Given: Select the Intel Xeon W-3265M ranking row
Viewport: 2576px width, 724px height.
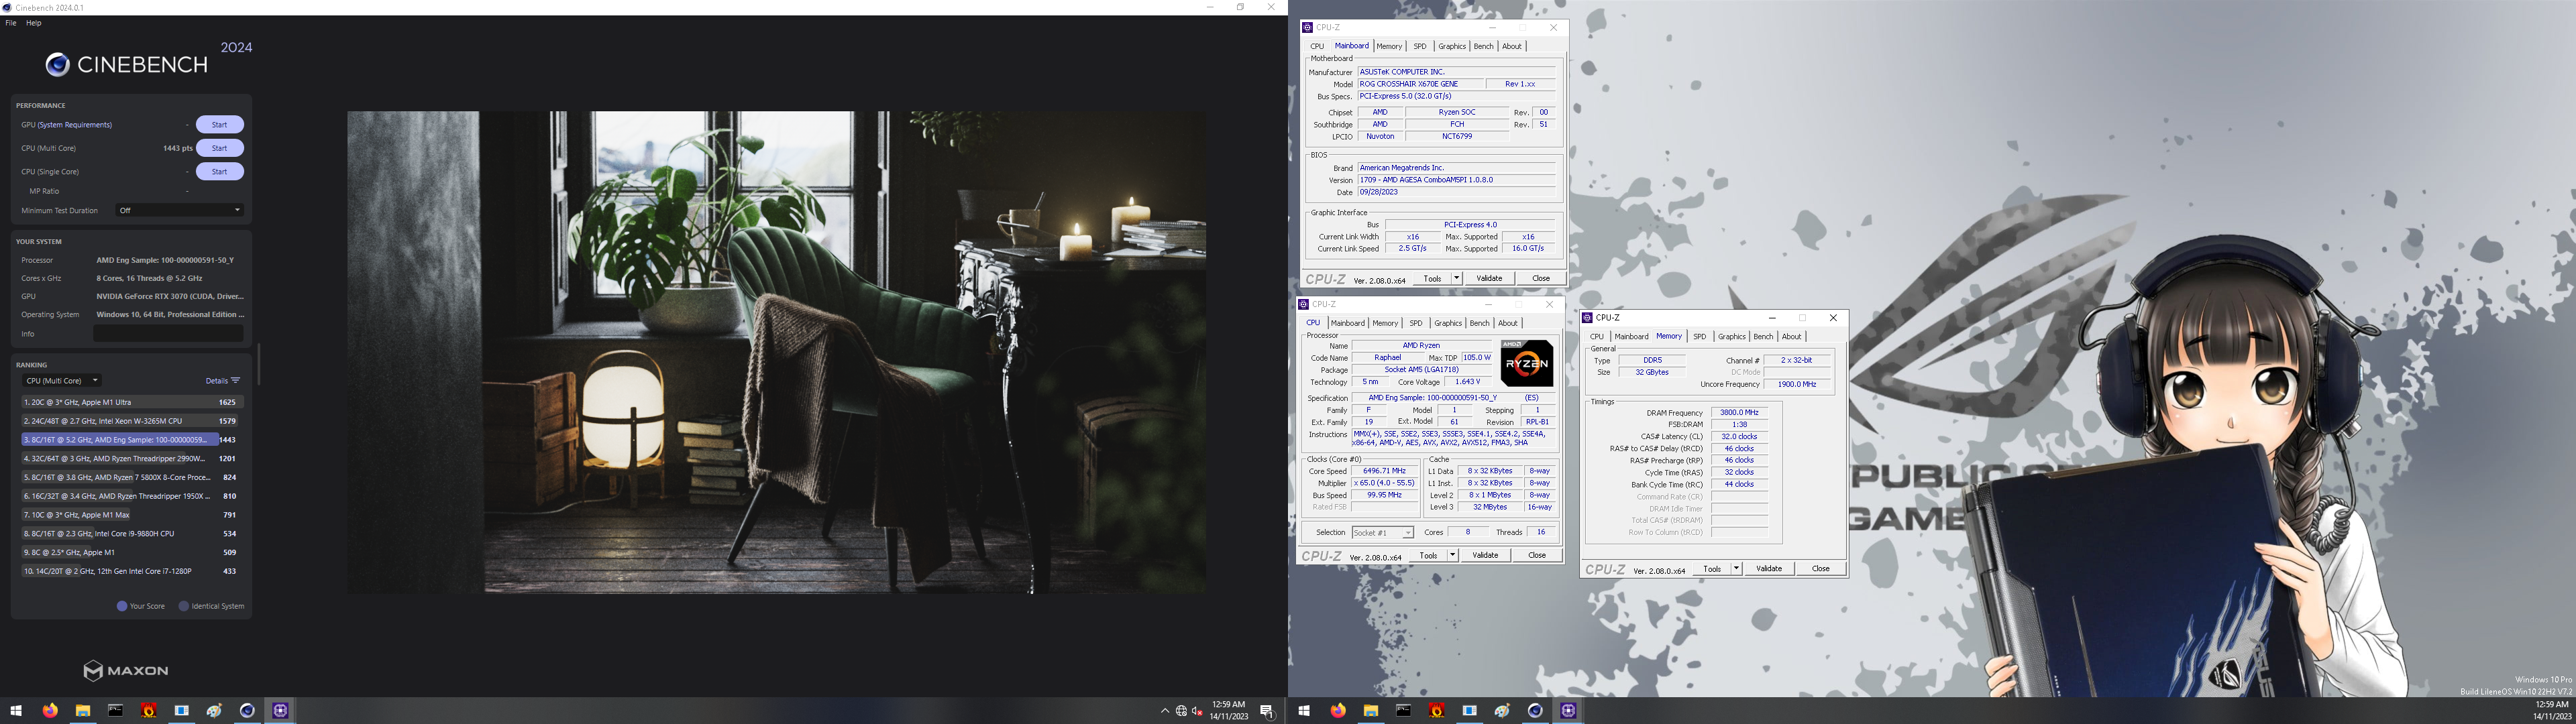Looking at the screenshot, I should pyautogui.click(x=132, y=421).
